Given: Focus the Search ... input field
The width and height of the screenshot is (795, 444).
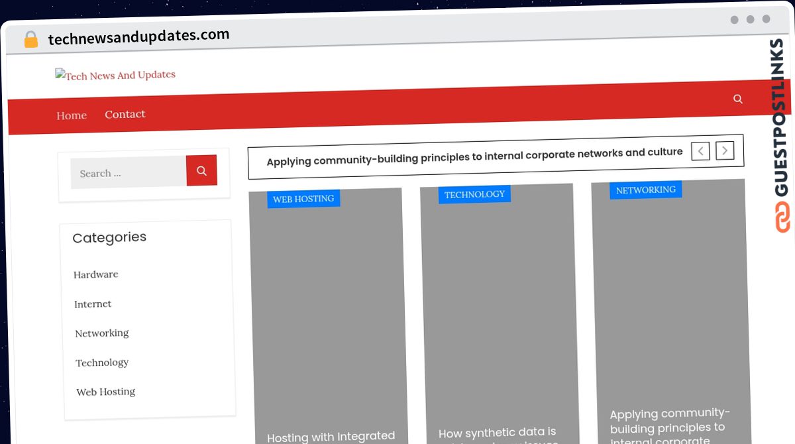Looking at the screenshot, I should point(129,173).
